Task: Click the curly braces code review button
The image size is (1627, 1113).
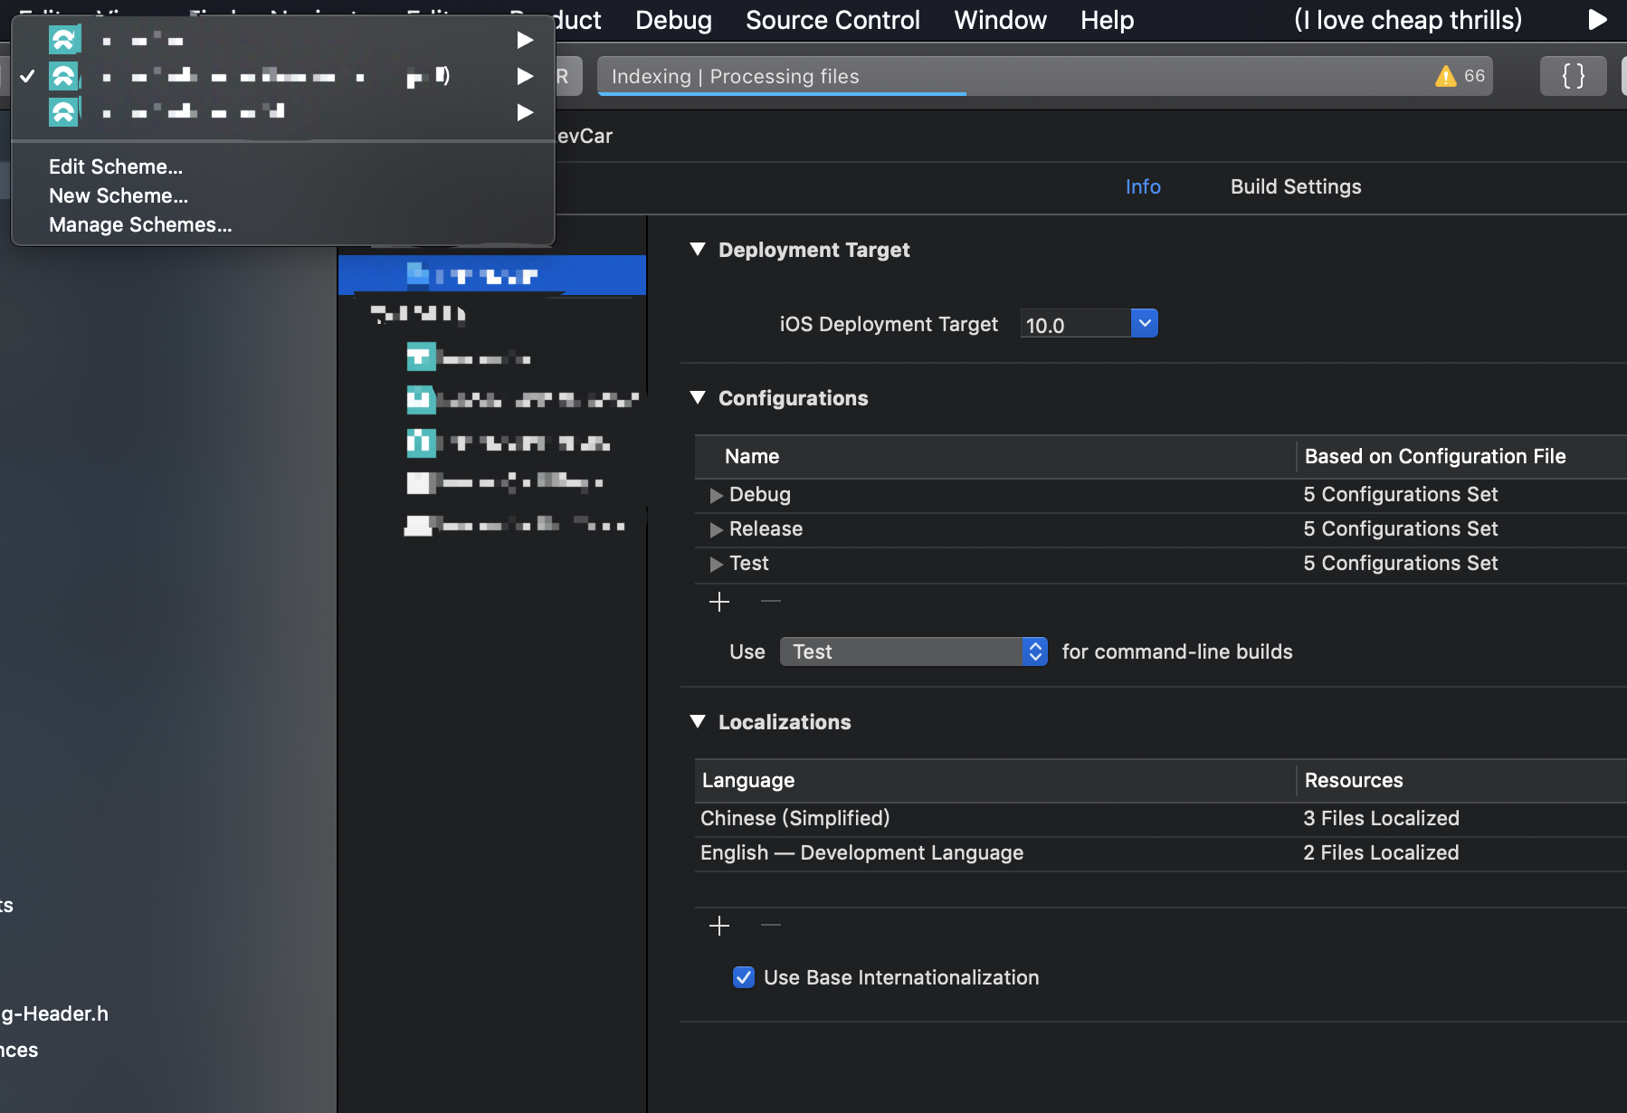Action: click(1574, 76)
